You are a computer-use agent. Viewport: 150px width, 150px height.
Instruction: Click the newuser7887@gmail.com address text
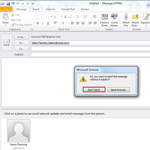[x=46, y=37]
